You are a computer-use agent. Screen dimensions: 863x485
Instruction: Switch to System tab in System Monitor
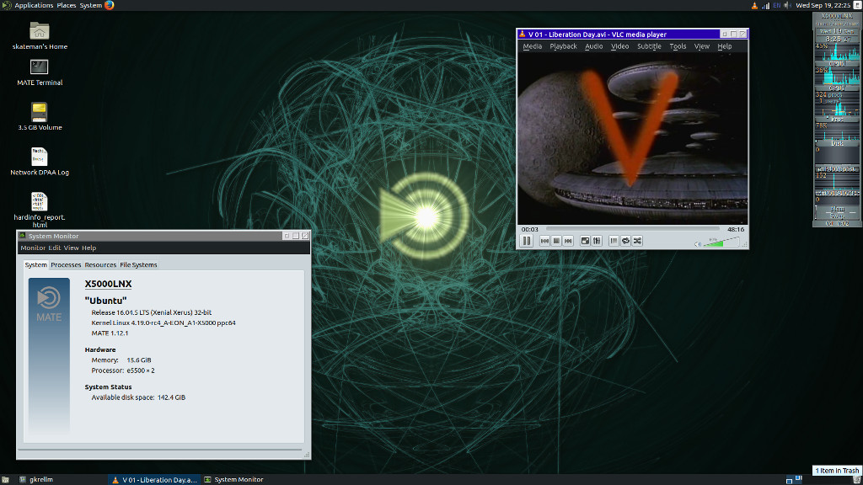coord(35,264)
